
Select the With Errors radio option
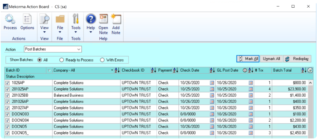pyautogui.click(x=102, y=60)
